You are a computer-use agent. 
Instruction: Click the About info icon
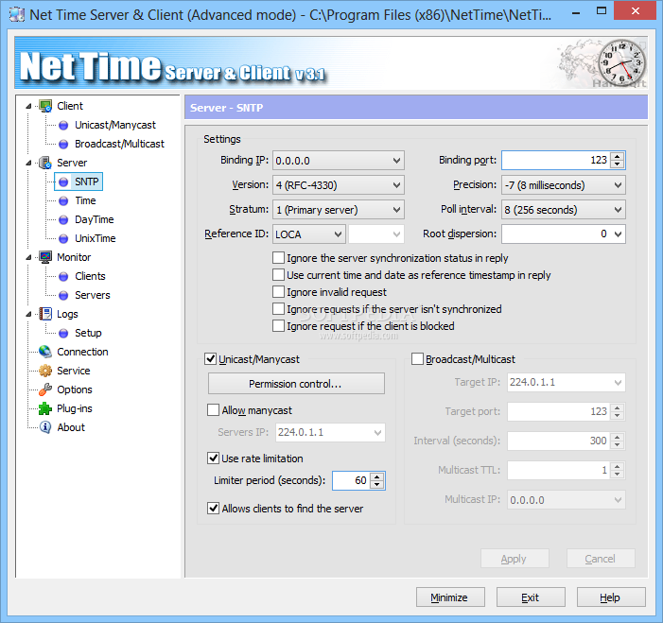pos(45,427)
